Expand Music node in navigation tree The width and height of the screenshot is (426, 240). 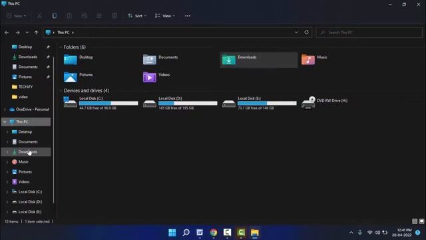coord(7,162)
